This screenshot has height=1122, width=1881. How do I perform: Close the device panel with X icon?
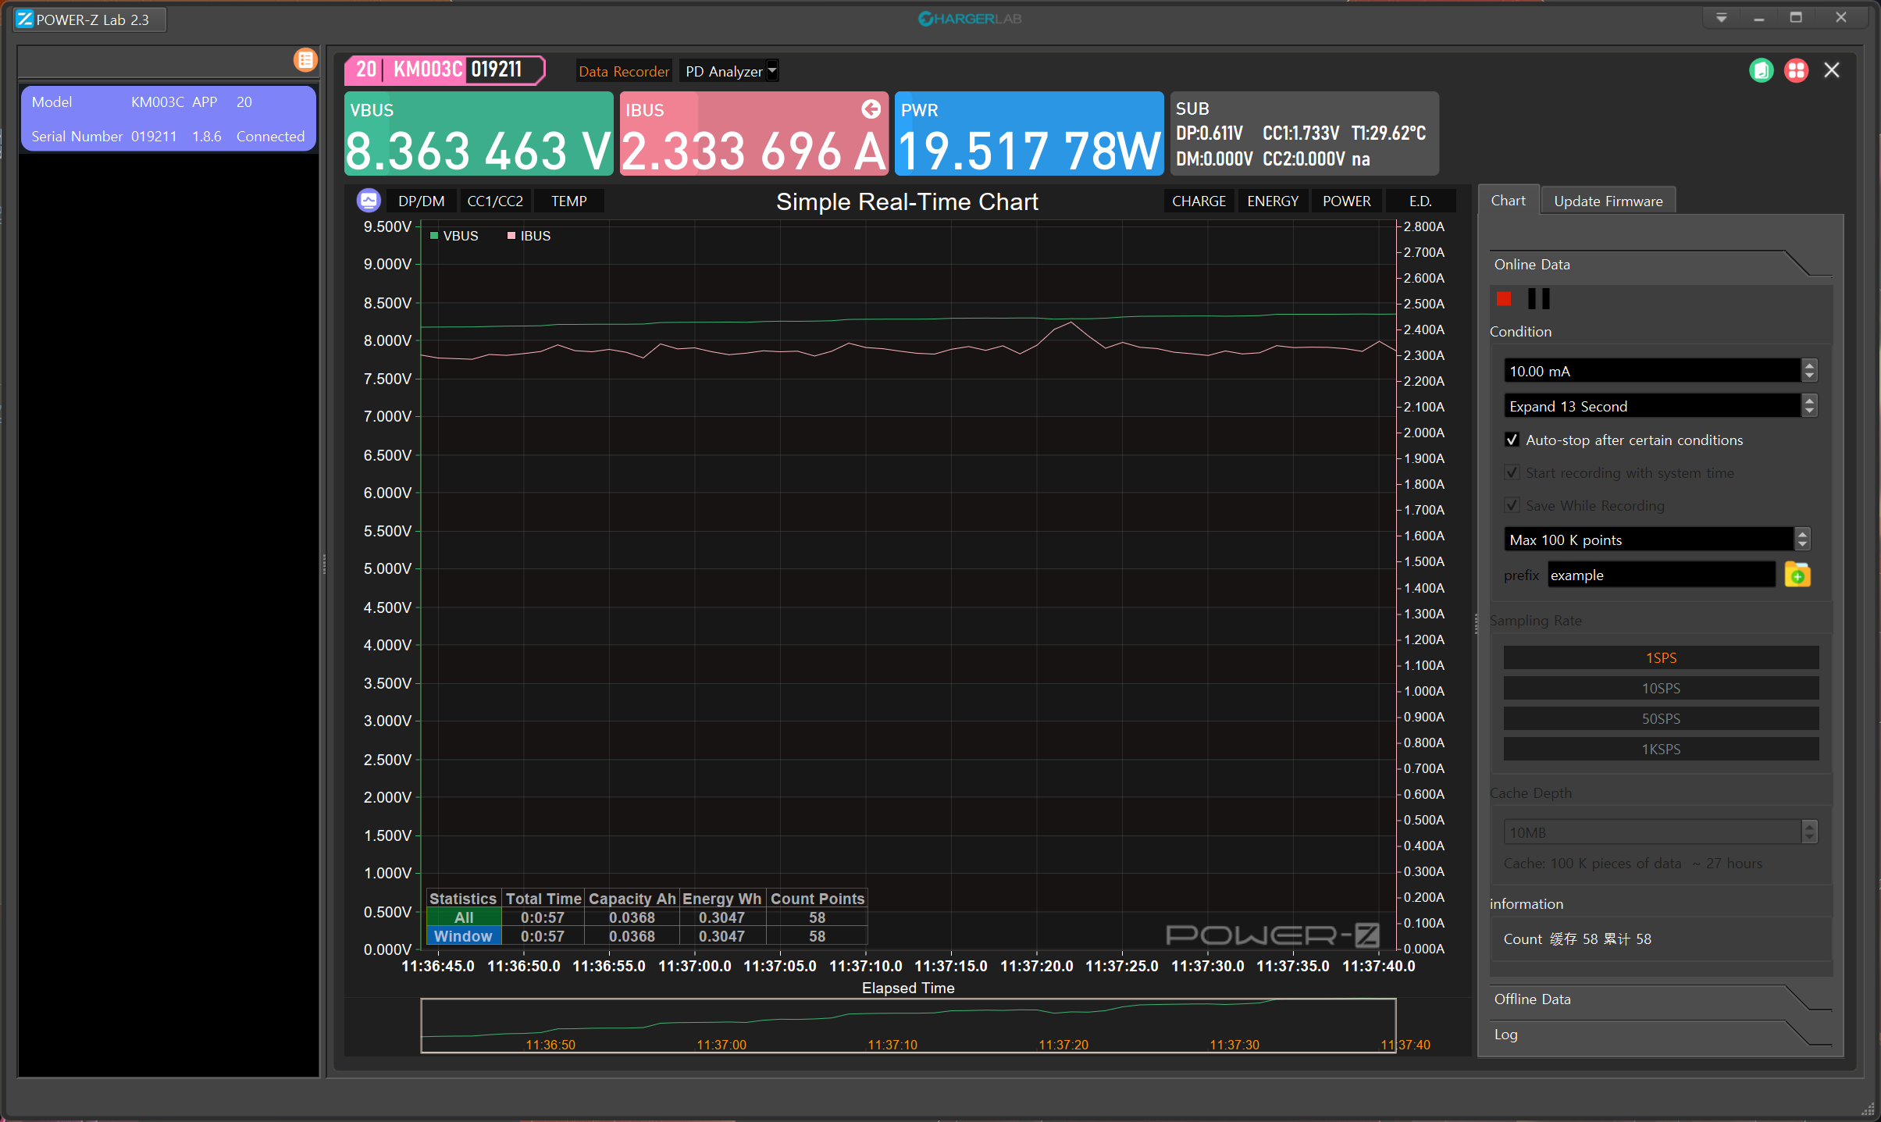click(x=1832, y=70)
